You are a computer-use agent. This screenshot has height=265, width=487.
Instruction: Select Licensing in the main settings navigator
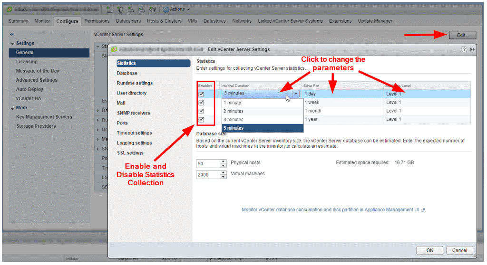pyautogui.click(x=27, y=62)
